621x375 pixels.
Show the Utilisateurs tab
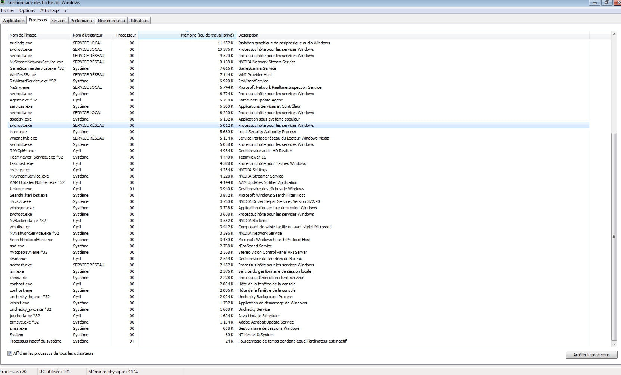click(x=139, y=21)
